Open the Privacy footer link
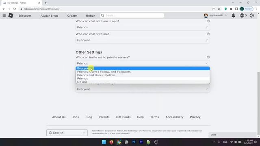260x146 pixels. pos(195,117)
